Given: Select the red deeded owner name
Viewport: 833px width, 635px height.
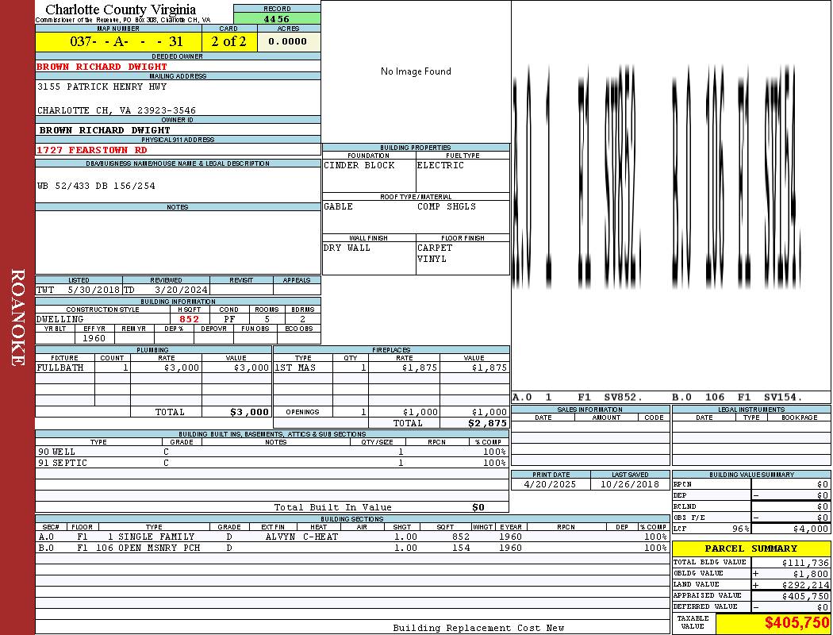Looking at the screenshot, I should (x=102, y=67).
